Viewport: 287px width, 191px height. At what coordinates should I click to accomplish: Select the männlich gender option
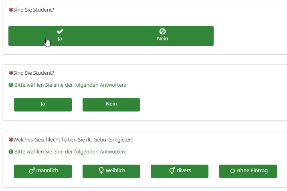tap(43, 171)
